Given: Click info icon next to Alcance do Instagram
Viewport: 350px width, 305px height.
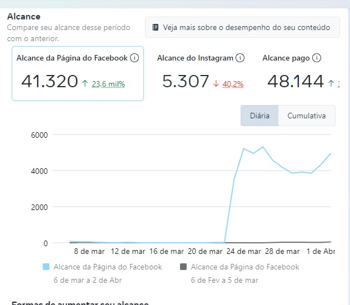Looking at the screenshot, I should pyautogui.click(x=240, y=58).
